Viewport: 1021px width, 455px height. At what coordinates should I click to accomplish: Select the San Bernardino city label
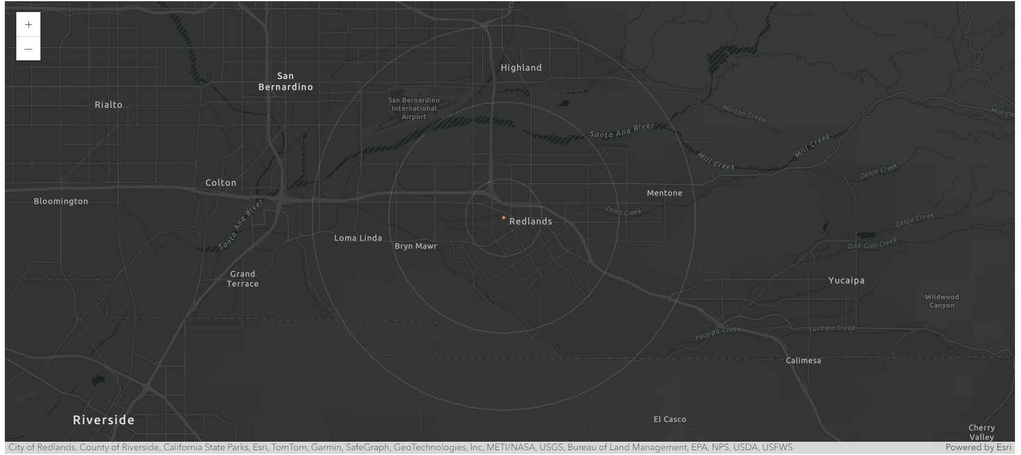click(x=285, y=81)
